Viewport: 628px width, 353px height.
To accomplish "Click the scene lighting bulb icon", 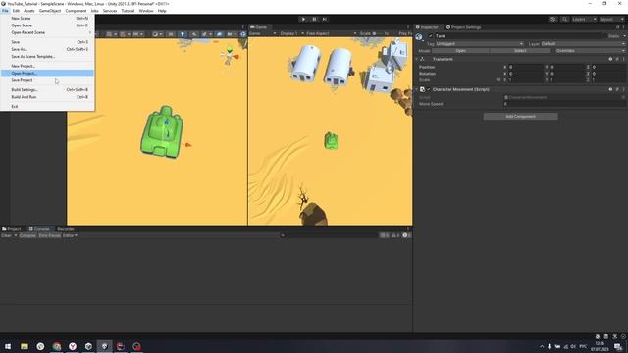I will pos(183,34).
